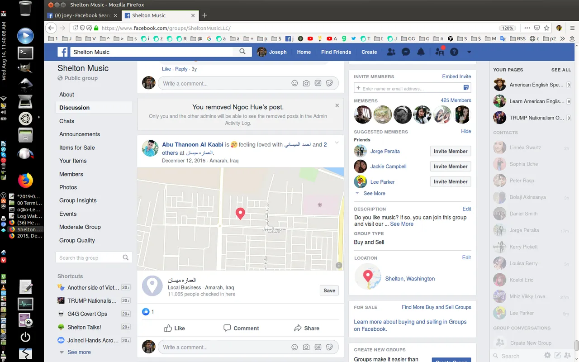Click the emoji icon in the upper comment box
Screen dimensions: 579x362
tap(294, 83)
